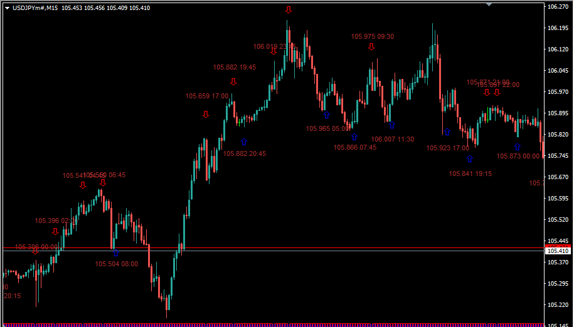This screenshot has height=327, width=574.
Task: Click the 106.270 value on the price scale
Action: tap(558, 7)
